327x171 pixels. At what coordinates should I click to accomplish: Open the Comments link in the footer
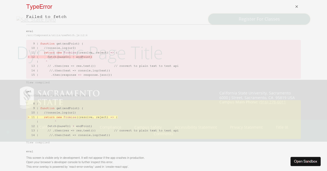pos(163,134)
